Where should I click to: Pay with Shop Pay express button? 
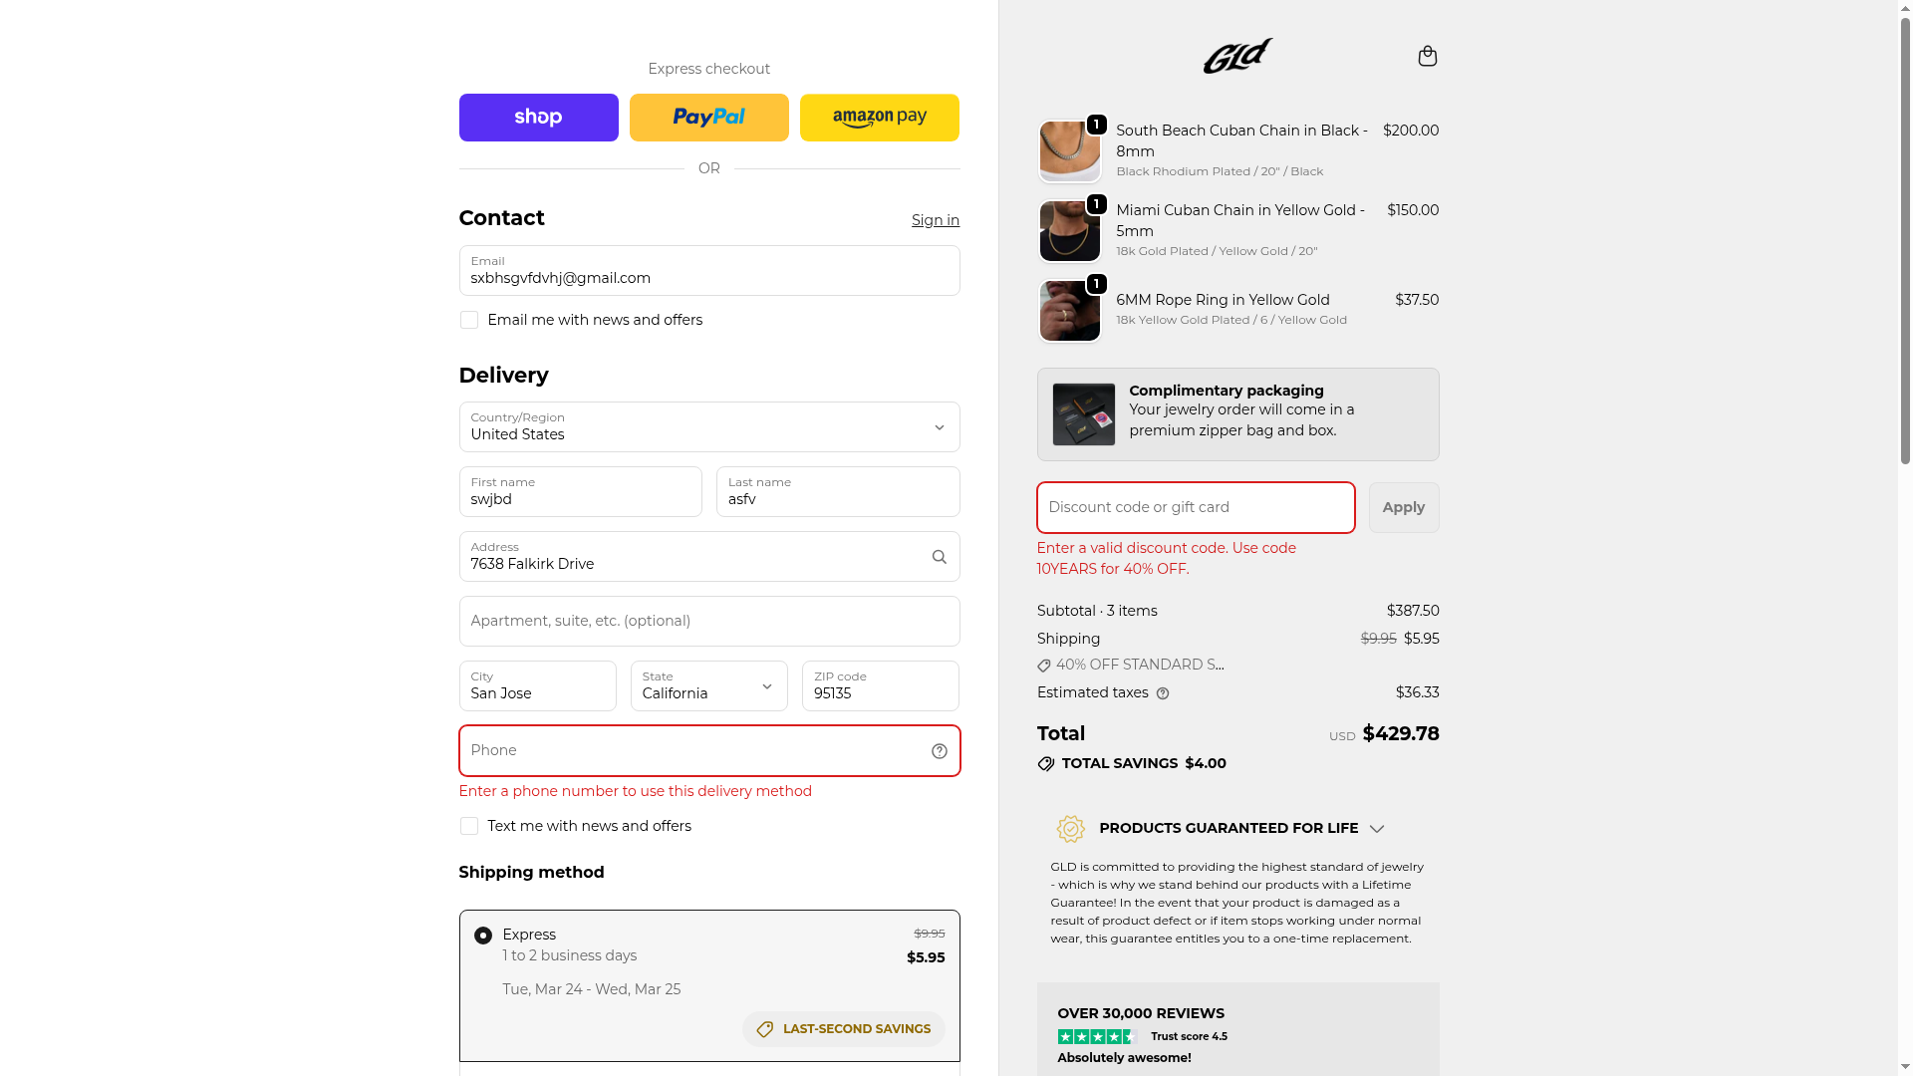[x=538, y=118]
